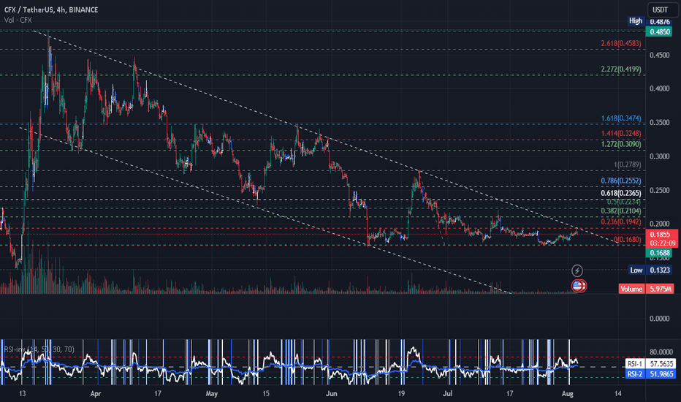The image size is (681, 402).
Task: Select the 0(0.1680) Fibonacci level
Action: [x=628, y=240]
